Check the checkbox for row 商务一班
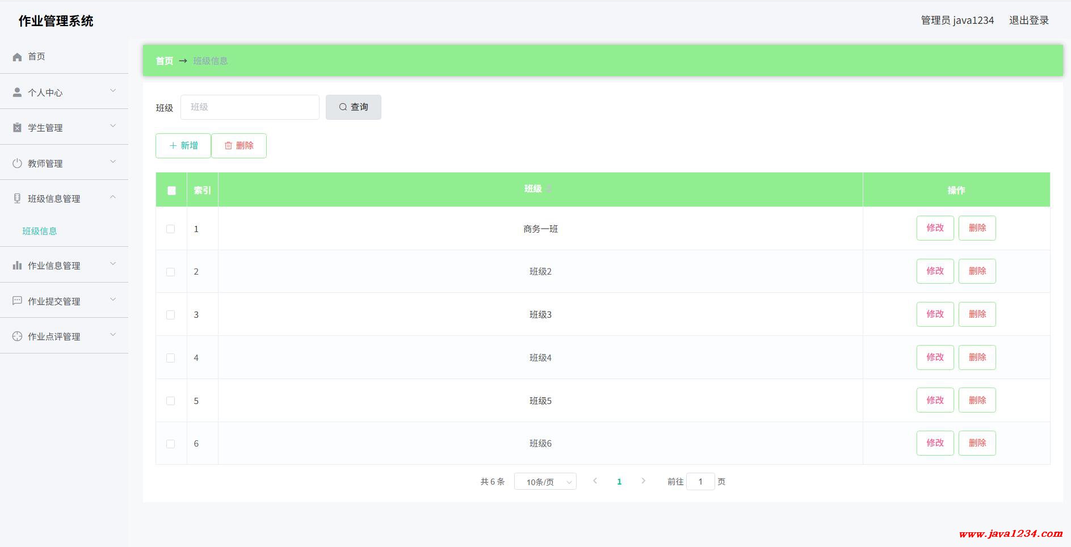1071x547 pixels. (170, 229)
